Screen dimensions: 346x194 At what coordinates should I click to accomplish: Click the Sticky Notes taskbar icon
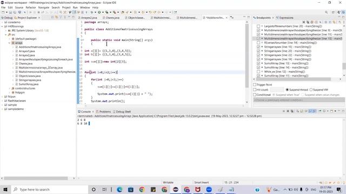tap(153, 189)
